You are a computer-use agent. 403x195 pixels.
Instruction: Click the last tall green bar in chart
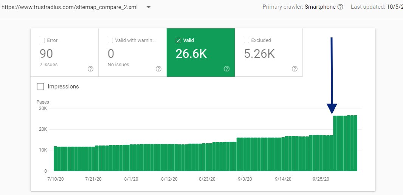click(x=355, y=143)
